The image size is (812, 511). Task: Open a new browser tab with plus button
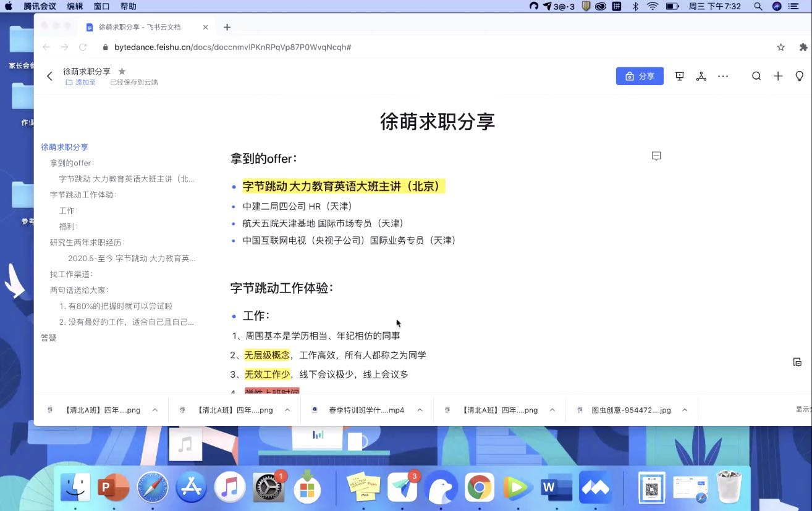pos(227,27)
